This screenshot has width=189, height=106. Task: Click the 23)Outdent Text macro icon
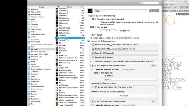coord(57,33)
